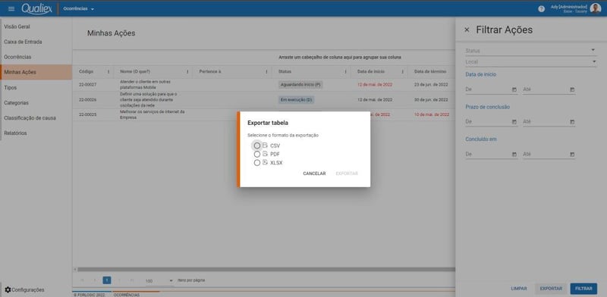Select PDF export format radio
This screenshot has height=297, width=607.
pos(257,155)
